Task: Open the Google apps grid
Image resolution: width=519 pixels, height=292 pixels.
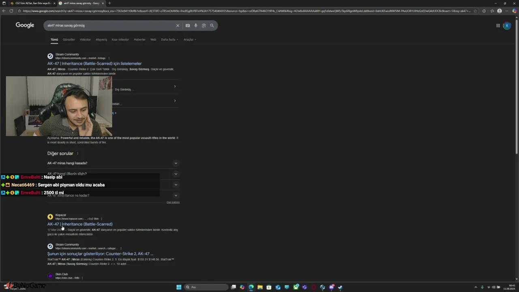Action: (498, 26)
